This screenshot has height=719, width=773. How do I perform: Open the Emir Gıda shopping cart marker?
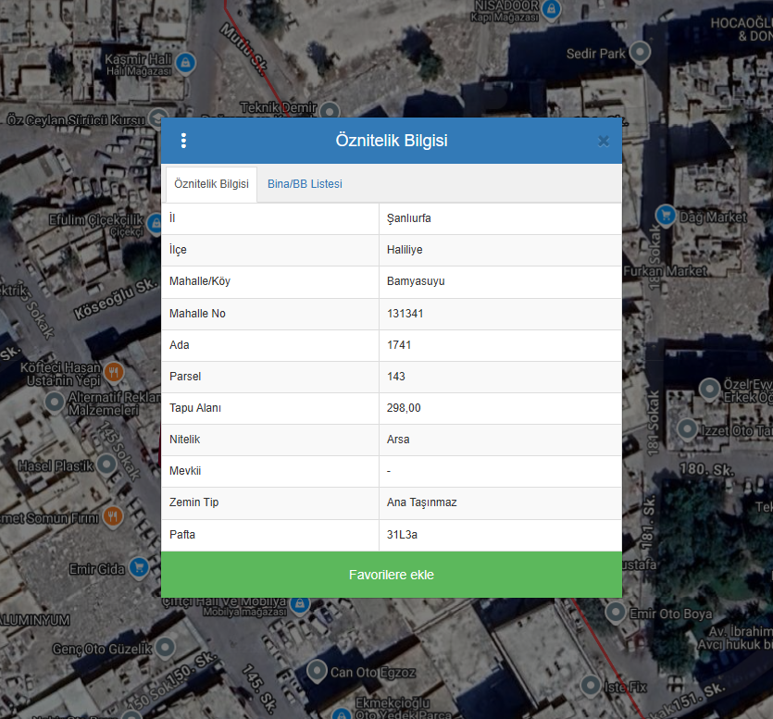coord(139,565)
